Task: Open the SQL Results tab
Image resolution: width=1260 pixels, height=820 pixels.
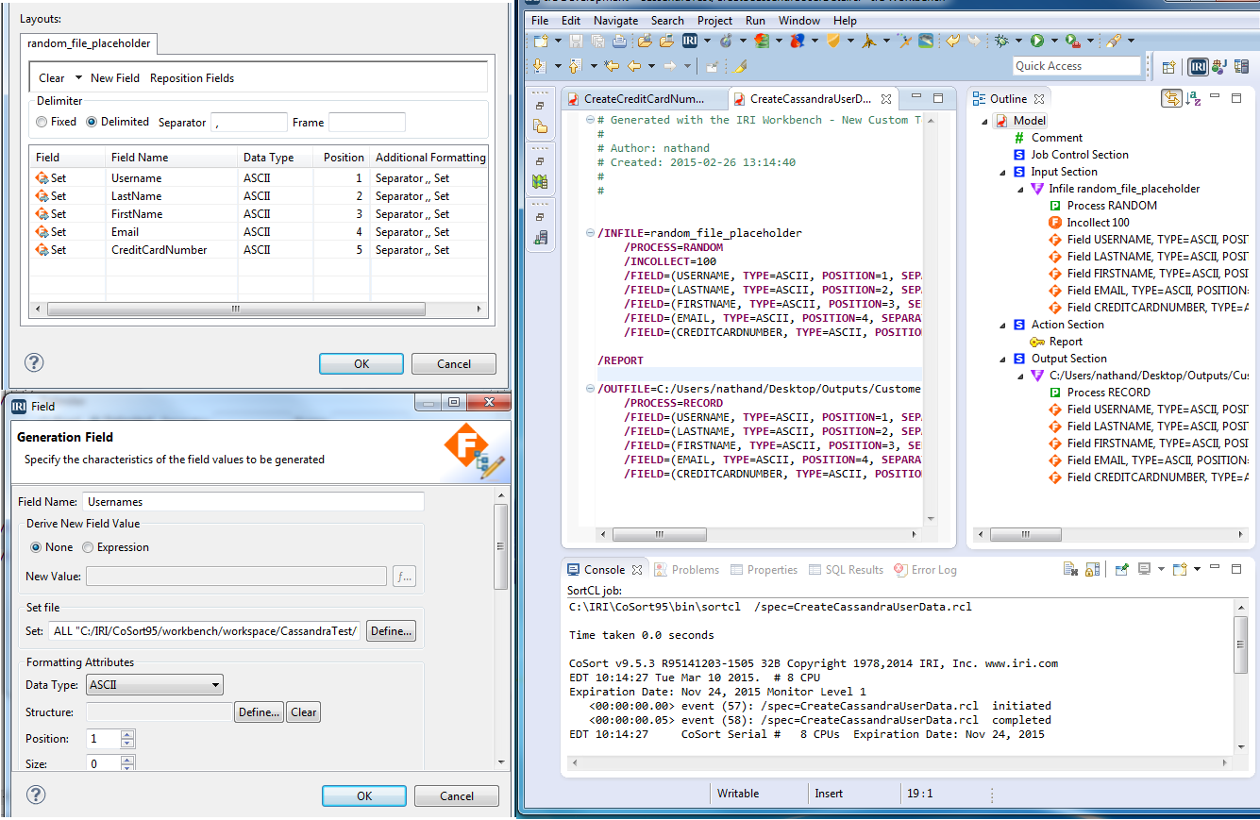Action: pos(845,570)
